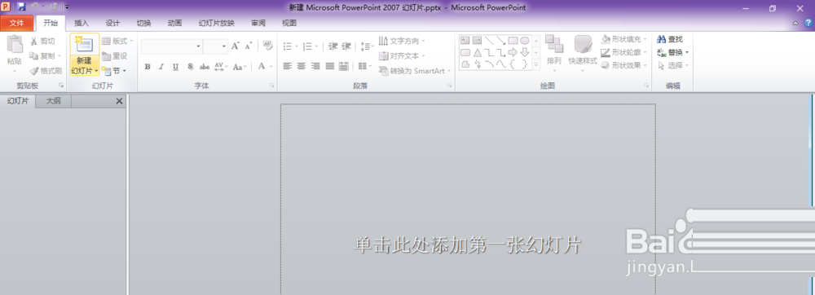Toggle Strikethrough (abc) formatting
815x295 pixels.
coord(205,67)
